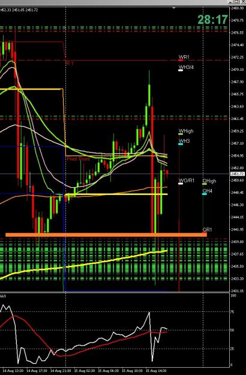Select the WR1 level label

click(184, 57)
